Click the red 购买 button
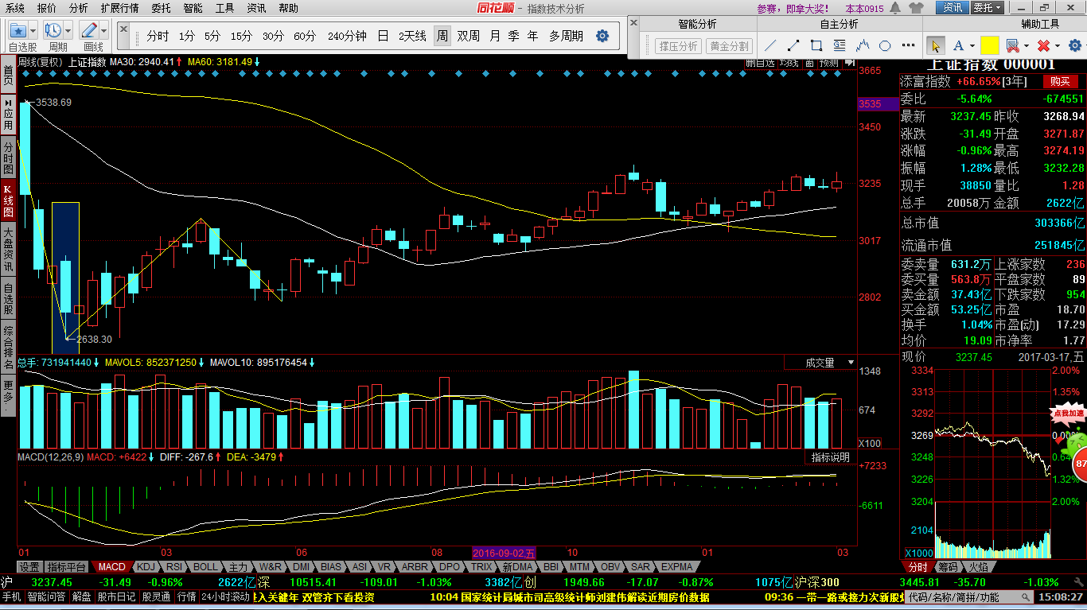This screenshot has width=1087, height=610. [x=1059, y=81]
